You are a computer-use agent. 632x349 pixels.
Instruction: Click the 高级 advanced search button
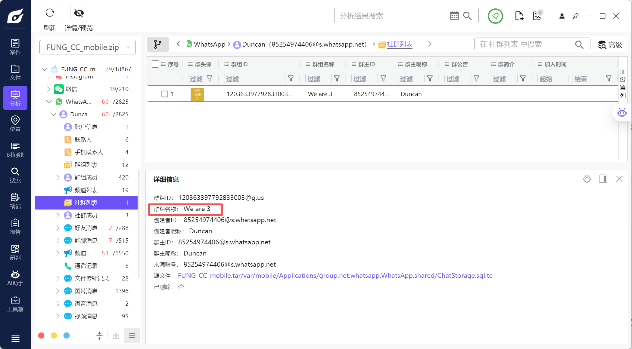(x=610, y=45)
